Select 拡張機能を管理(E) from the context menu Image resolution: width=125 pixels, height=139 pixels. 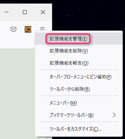click(x=79, y=39)
